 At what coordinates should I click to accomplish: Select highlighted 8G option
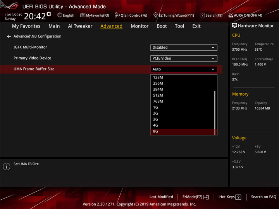[183, 131]
